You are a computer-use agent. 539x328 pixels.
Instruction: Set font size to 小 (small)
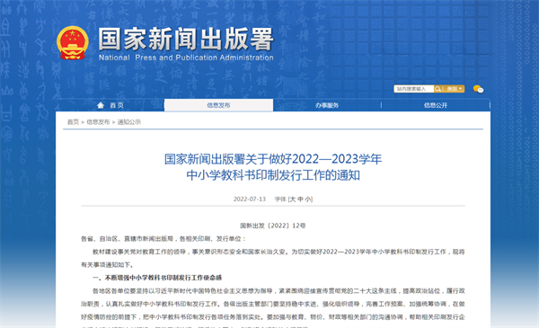pyautogui.click(x=307, y=199)
